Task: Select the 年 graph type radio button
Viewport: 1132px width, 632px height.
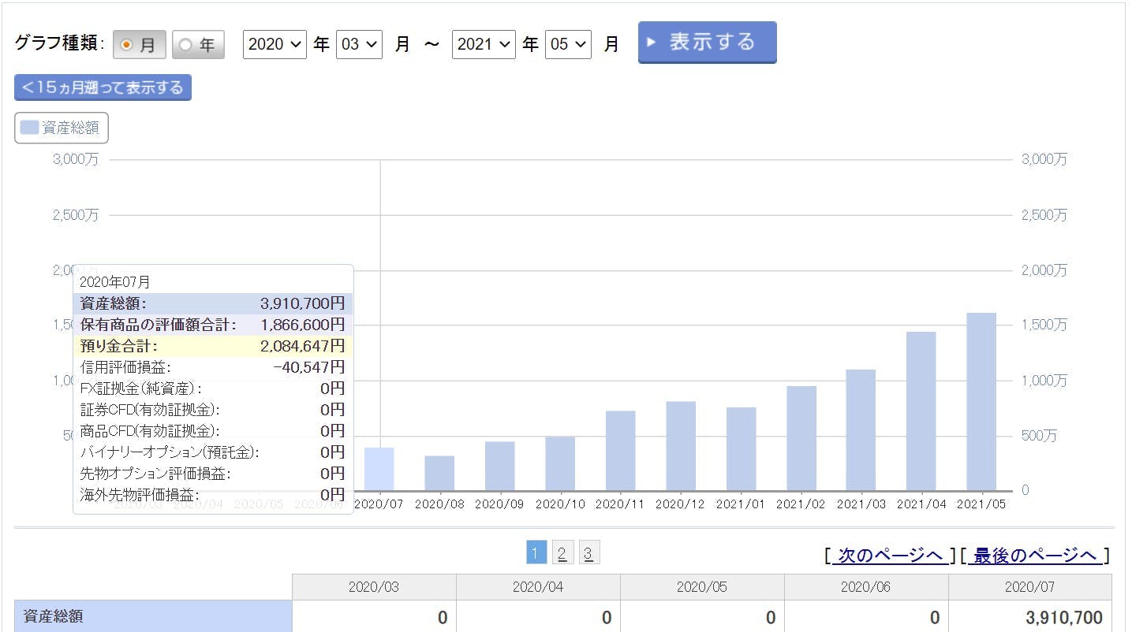Action: coord(198,45)
